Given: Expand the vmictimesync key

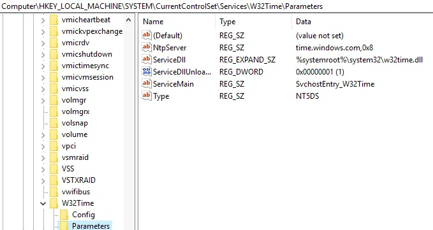Looking at the screenshot, I should 43,66.
